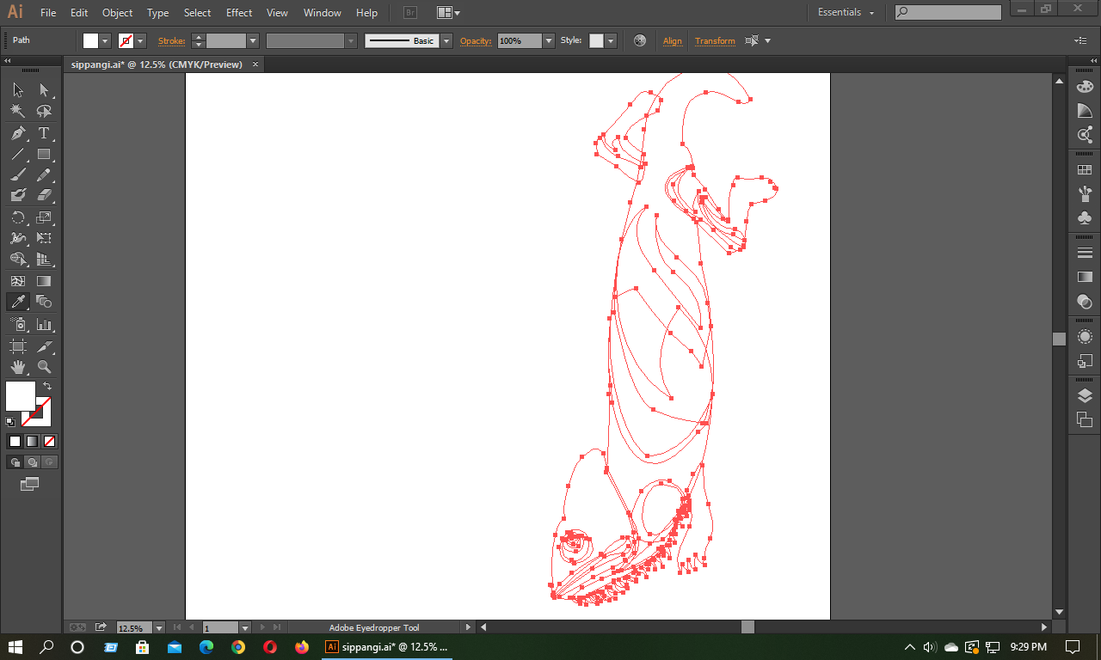Select the Pen tool

(18, 133)
